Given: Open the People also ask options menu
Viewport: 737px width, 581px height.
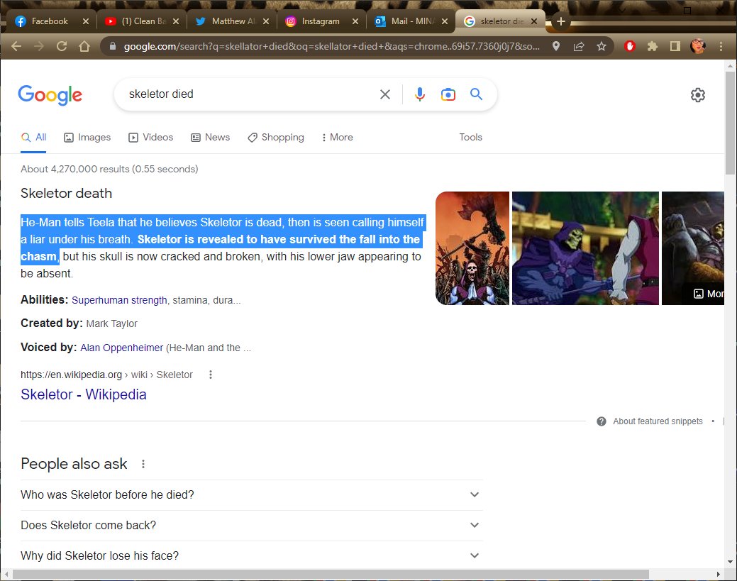Looking at the screenshot, I should click(143, 464).
